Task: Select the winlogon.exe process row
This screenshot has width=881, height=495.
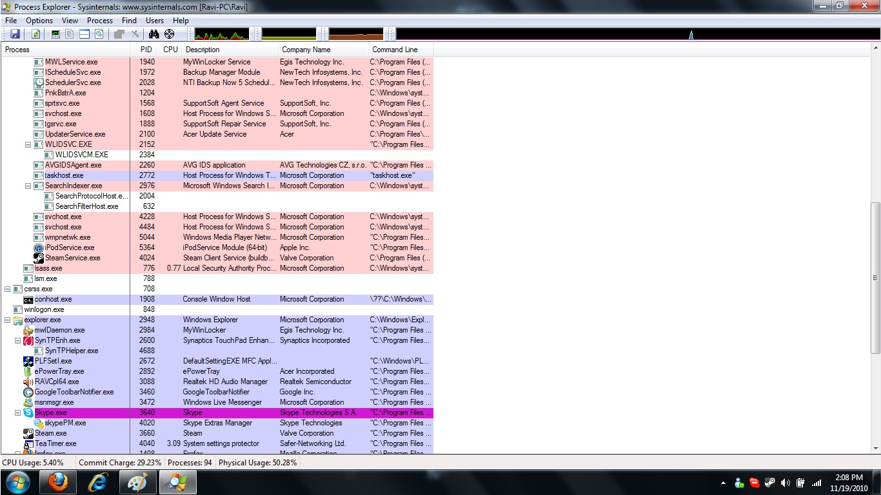Action: point(217,309)
